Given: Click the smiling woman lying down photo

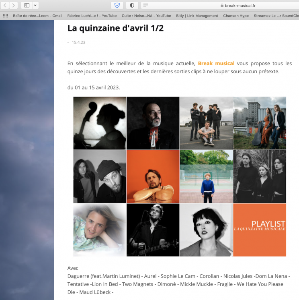Looking at the screenshot, I should pyautogui.click(x=100, y=230).
